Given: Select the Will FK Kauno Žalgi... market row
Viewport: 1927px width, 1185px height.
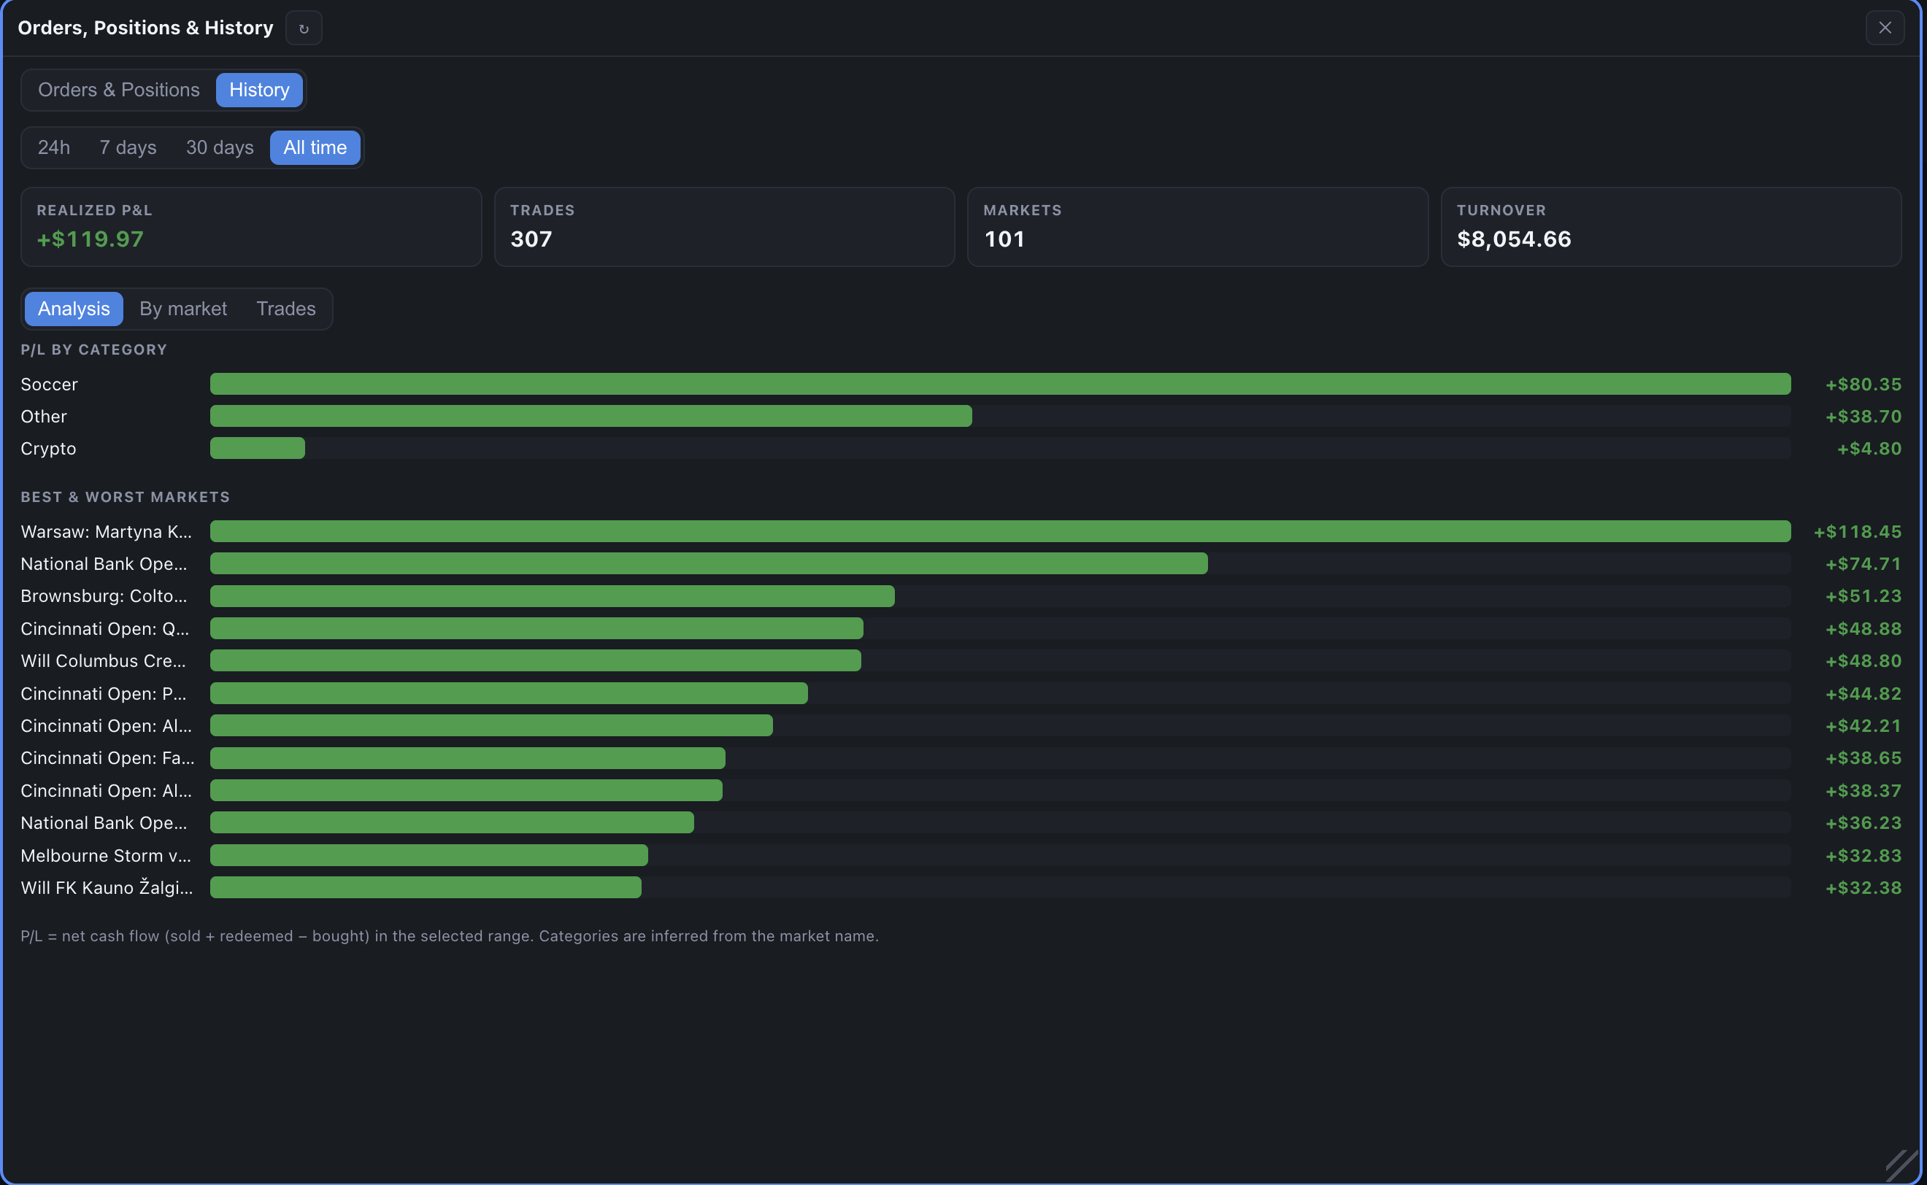Looking at the screenshot, I should click(961, 887).
